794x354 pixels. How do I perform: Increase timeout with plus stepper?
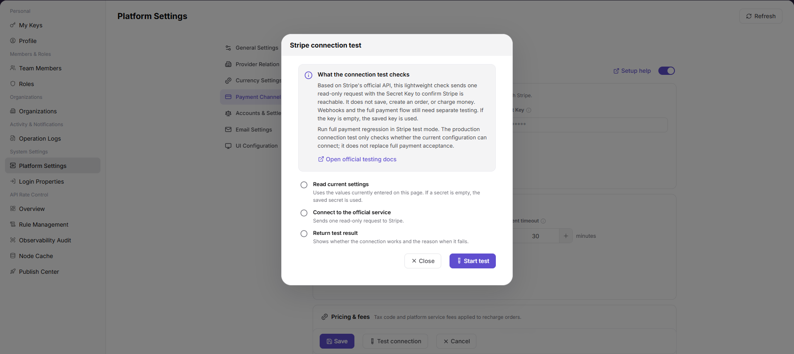[x=566, y=236]
